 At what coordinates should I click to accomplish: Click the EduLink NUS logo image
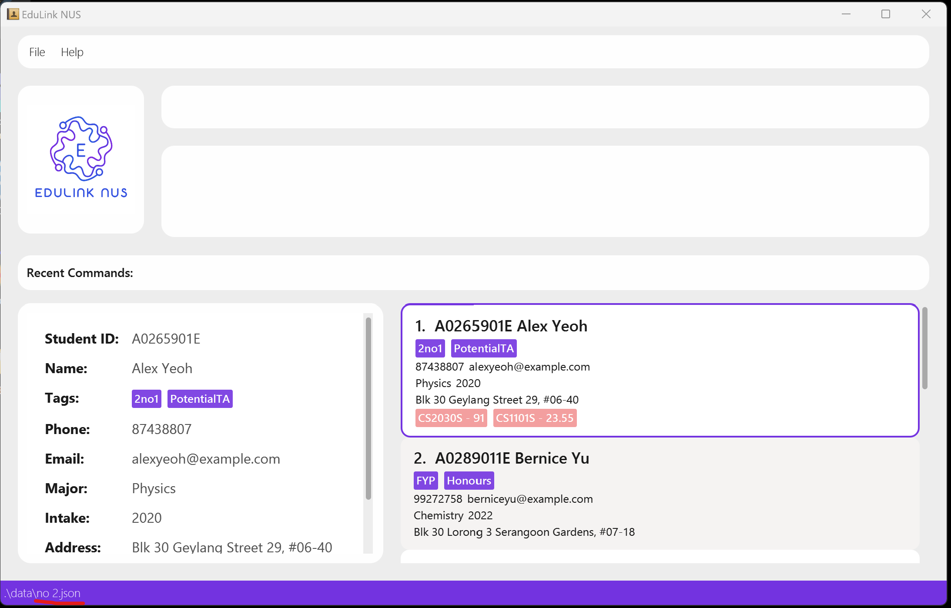tap(81, 157)
